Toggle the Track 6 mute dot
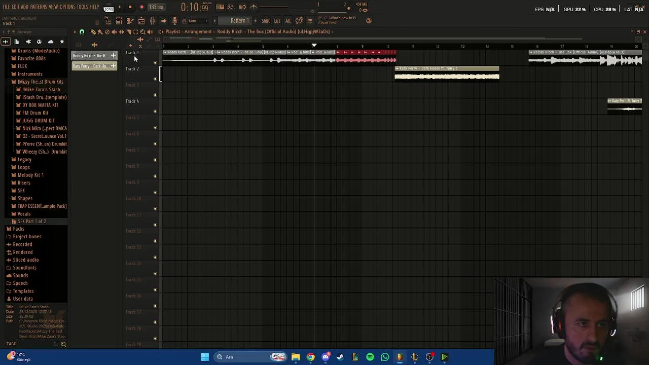 155,144
